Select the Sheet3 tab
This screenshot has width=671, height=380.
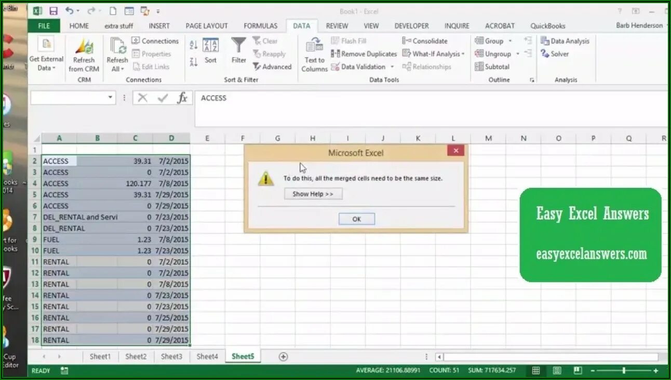point(171,357)
